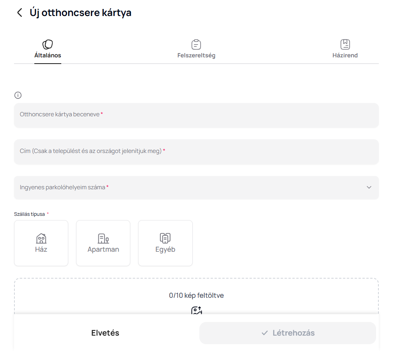Click the back arrow icon
This screenshot has width=403, height=352.
[x=20, y=13]
